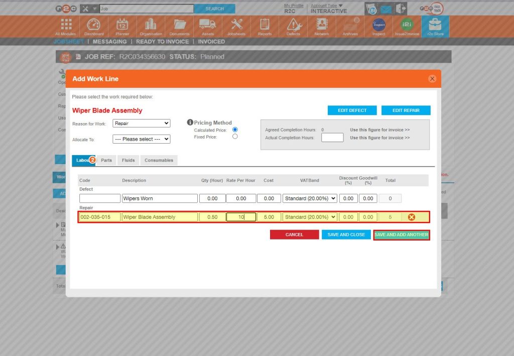Select the Fixed Price radio button
The height and width of the screenshot is (356, 514).
235,136
